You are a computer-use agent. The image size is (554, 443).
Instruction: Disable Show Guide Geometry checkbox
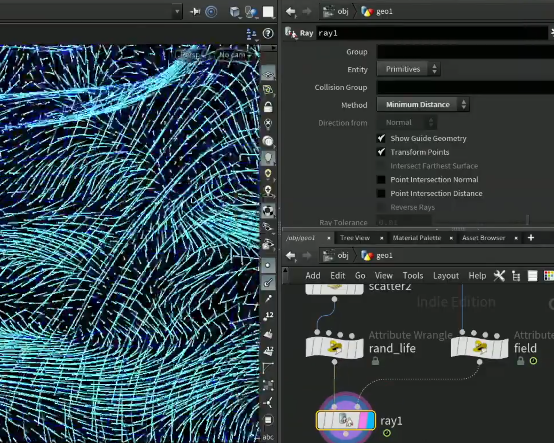(381, 138)
